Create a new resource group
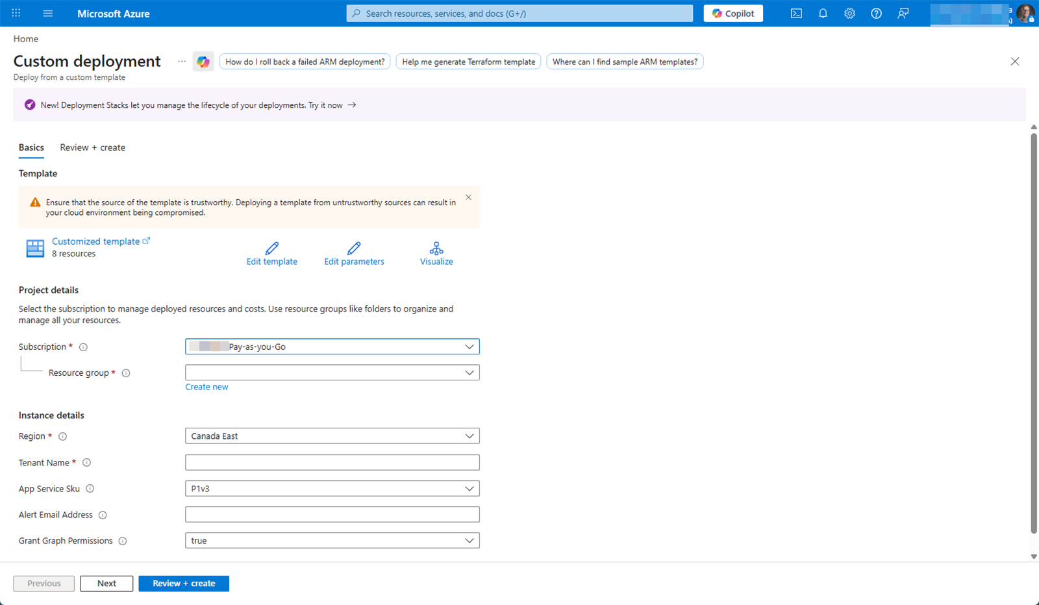This screenshot has height=605, width=1039. 207,386
